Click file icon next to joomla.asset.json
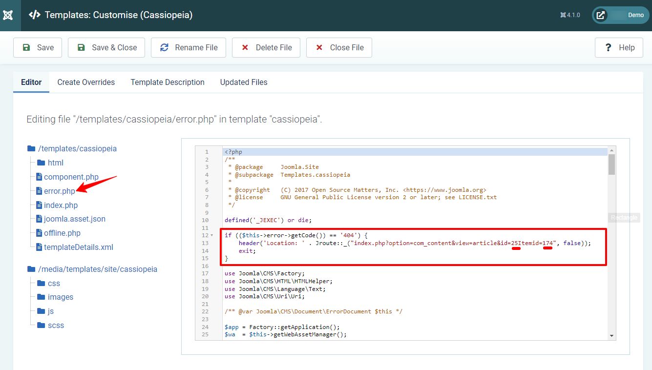Image resolution: width=652 pixels, height=370 pixels. [40, 219]
